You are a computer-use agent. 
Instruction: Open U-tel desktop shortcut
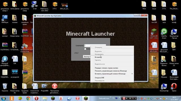(x=35, y=5)
